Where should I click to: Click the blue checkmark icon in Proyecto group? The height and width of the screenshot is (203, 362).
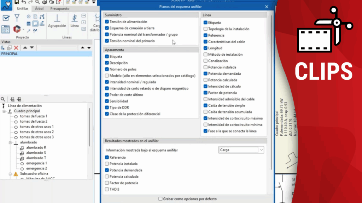pos(6,18)
